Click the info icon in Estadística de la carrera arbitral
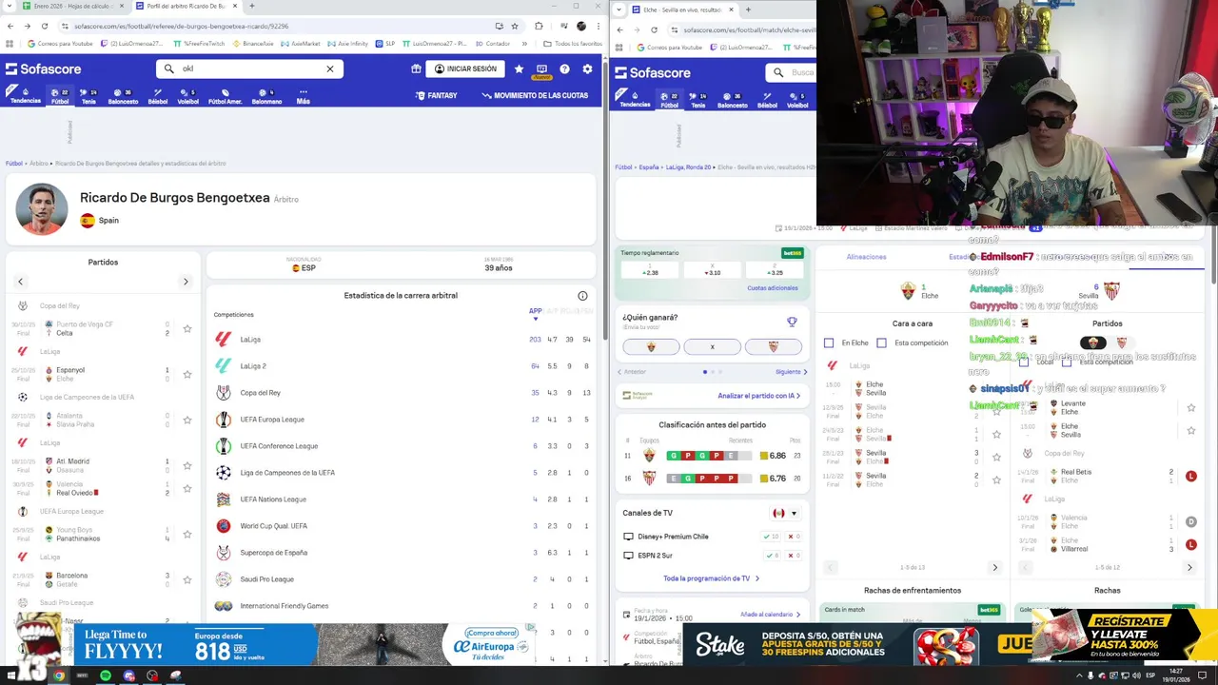Viewport: 1218px width, 685px height. tap(582, 296)
